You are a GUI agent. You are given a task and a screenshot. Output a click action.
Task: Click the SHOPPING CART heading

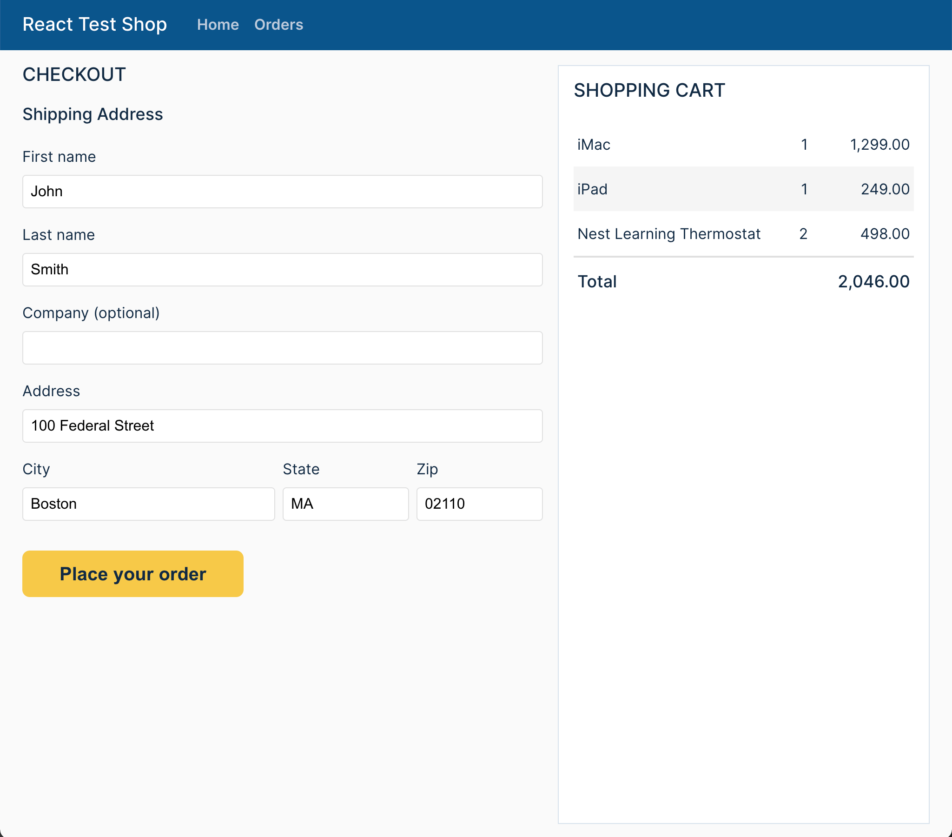(649, 90)
